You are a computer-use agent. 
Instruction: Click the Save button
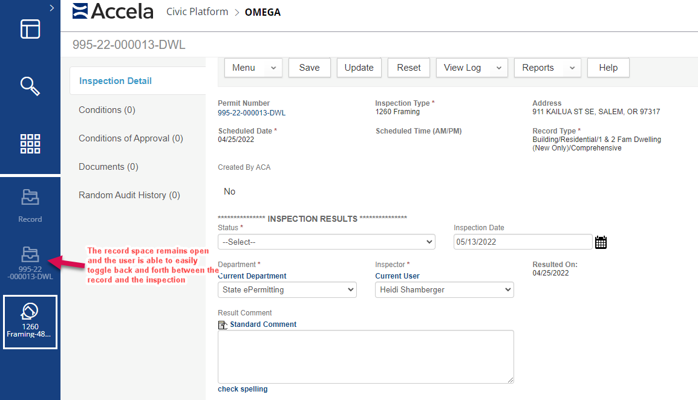[309, 68]
